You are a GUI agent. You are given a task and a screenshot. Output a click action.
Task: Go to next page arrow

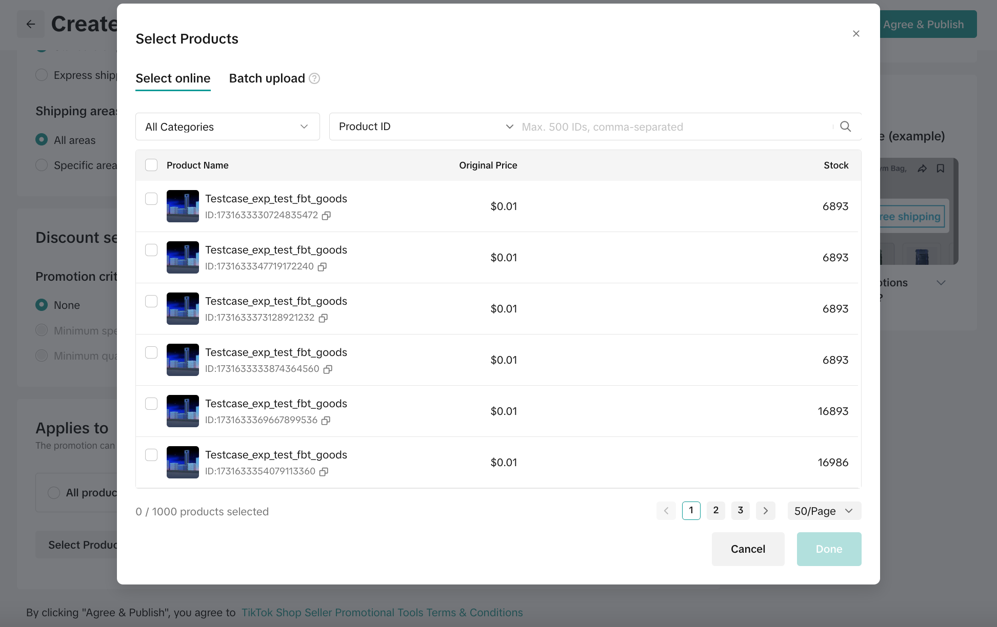point(765,511)
